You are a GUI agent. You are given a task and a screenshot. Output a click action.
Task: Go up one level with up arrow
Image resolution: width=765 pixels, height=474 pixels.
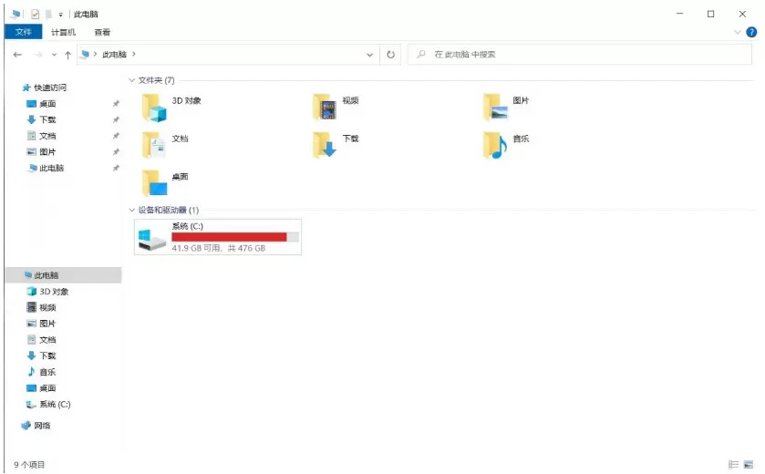tap(68, 55)
